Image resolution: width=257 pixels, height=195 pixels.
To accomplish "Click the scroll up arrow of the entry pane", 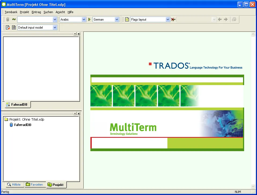I will click(x=253, y=34).
